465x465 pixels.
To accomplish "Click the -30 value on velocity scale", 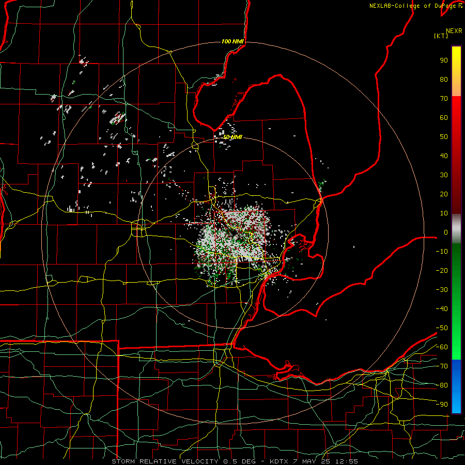I will click(442, 290).
